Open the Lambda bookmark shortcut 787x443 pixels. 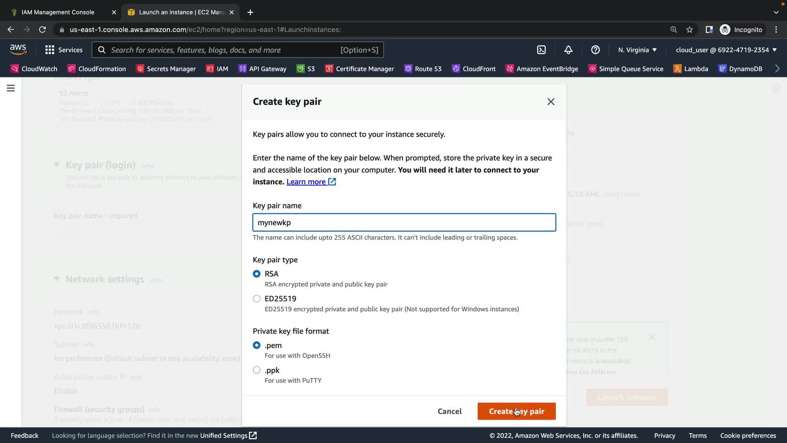[x=691, y=69]
